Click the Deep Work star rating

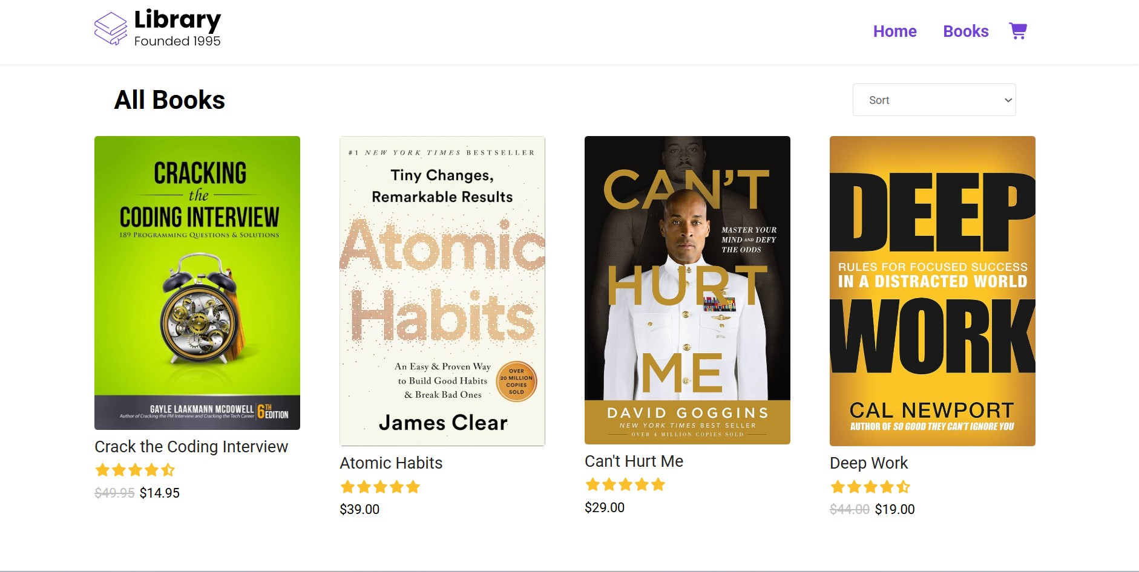coord(870,487)
